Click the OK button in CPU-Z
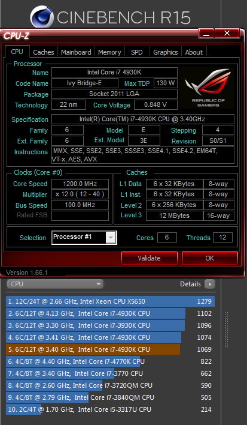Viewport: 247px width, 425px height. point(210,258)
